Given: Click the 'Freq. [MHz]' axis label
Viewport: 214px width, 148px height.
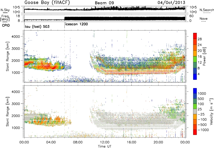Looking at the screenshot, I should [5, 18].
